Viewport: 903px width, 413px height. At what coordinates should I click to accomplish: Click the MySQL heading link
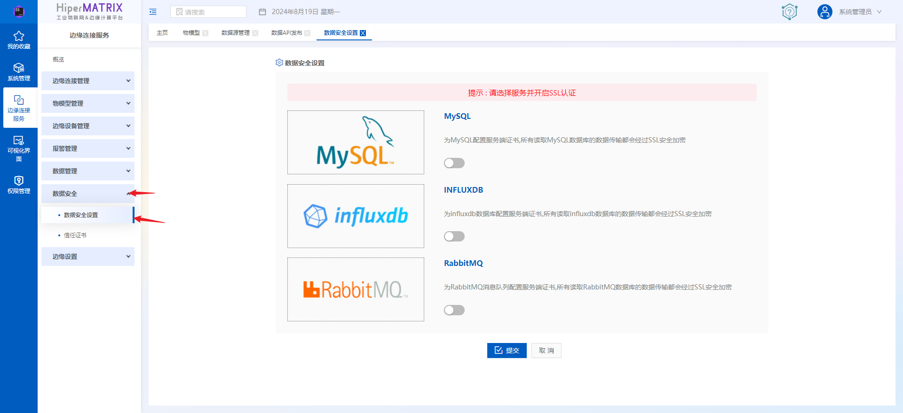[457, 116]
